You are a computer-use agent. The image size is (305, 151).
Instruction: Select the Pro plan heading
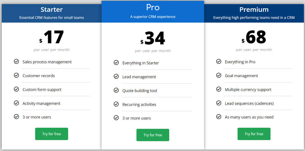[153, 7]
